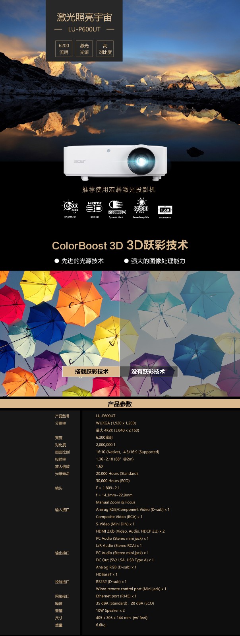Click the 亮度 spec label
The height and width of the screenshot is (636, 240).
coord(59,438)
